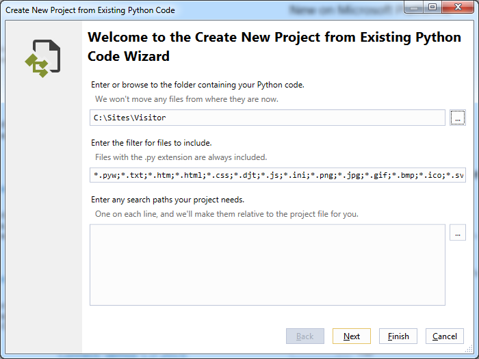Close the Create New Project dialog
The image size is (479, 359).
click(458, 8)
